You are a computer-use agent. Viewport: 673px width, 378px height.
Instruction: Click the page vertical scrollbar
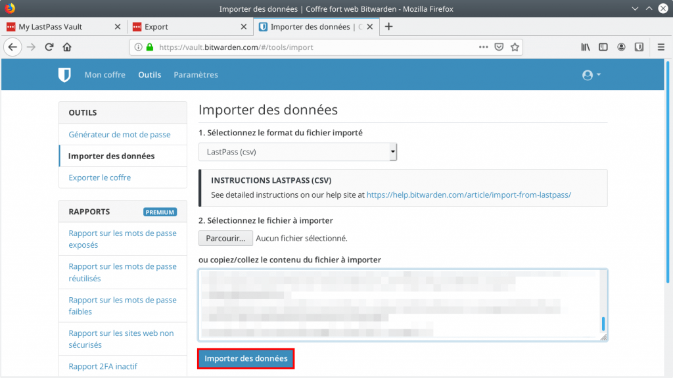668,172
